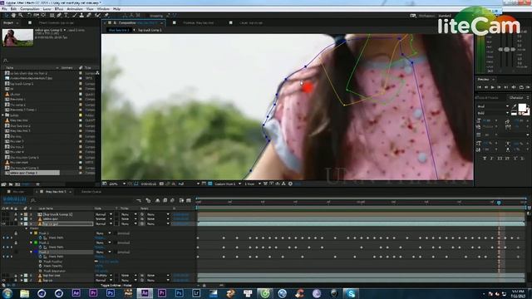Open the Composition menu

(30, 9)
